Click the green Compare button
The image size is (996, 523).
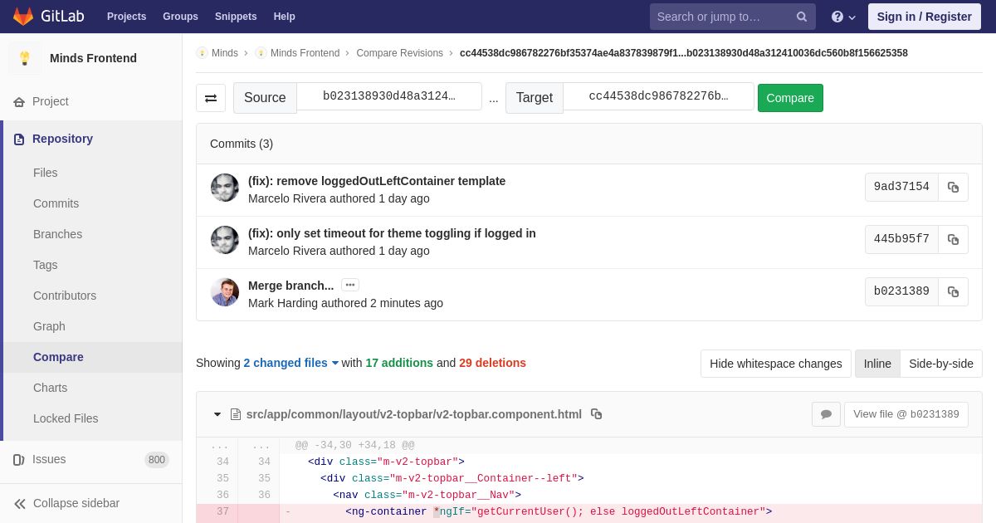click(x=790, y=98)
